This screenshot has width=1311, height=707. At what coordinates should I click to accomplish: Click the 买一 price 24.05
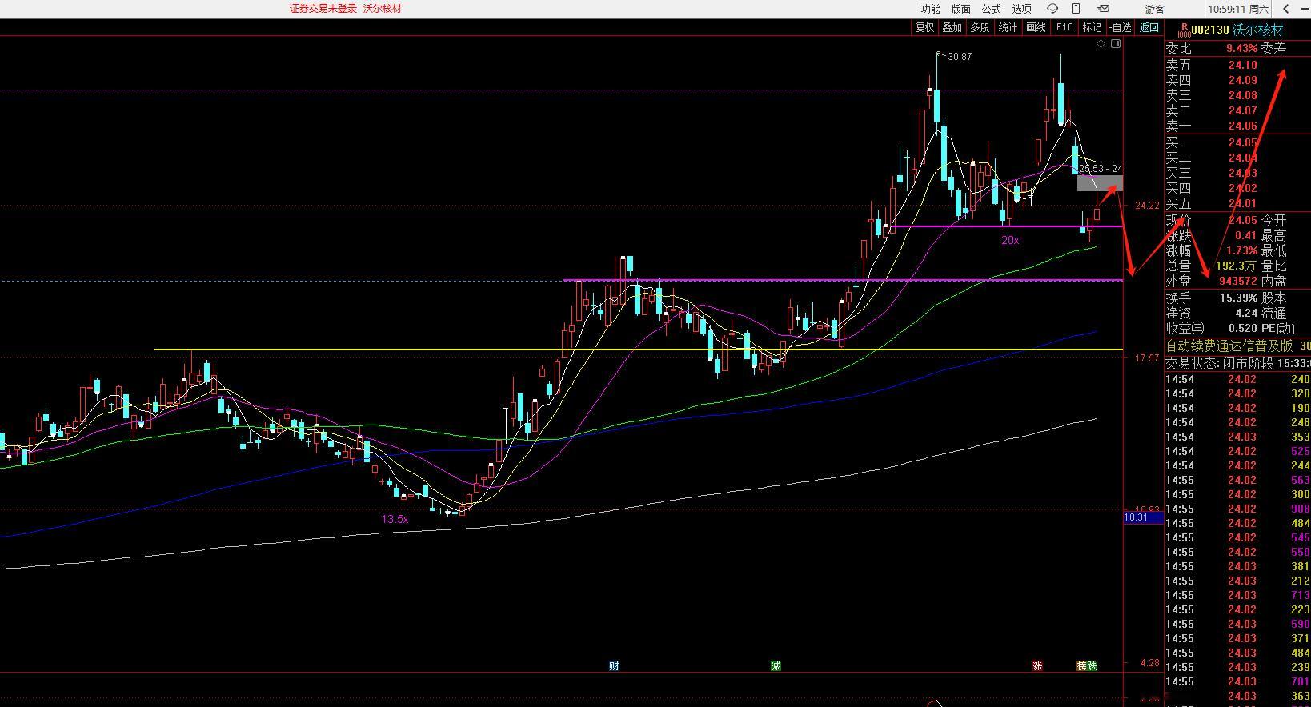point(1242,142)
